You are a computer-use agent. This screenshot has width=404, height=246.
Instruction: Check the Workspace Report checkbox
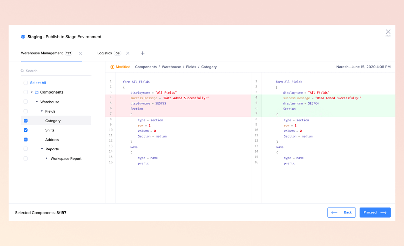(x=26, y=158)
